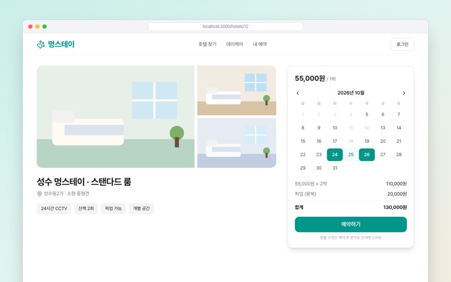The width and height of the screenshot is (451, 282).
Task: Click the 2026년 10월 month label
Action: (x=351, y=93)
